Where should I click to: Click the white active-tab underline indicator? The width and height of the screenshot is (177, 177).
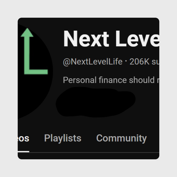23,151
